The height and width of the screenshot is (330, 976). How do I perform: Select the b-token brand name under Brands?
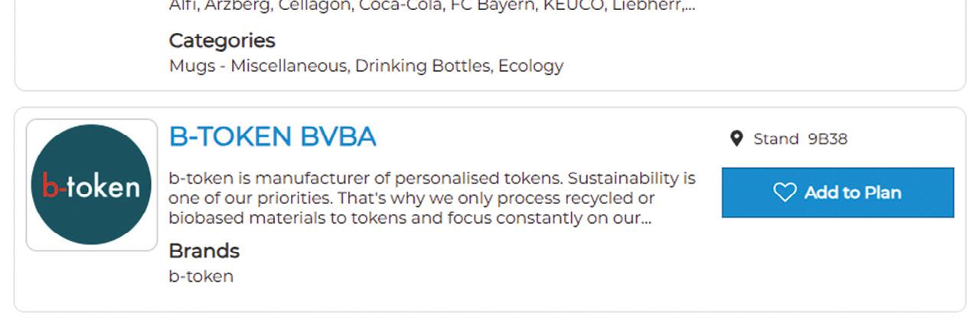(201, 276)
